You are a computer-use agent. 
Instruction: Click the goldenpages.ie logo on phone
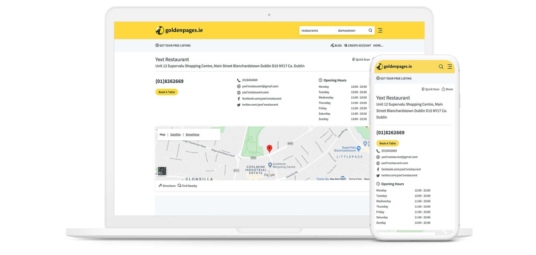click(394, 67)
